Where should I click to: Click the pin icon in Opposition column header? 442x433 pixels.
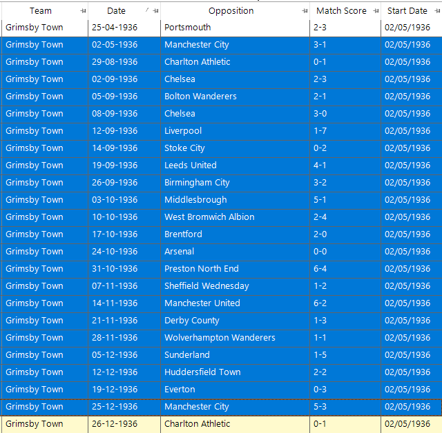click(x=305, y=11)
